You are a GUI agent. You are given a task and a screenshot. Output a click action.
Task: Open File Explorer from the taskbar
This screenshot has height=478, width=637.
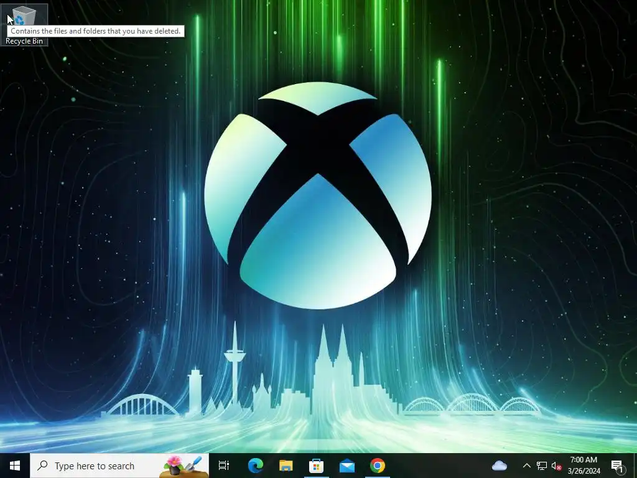(286, 466)
